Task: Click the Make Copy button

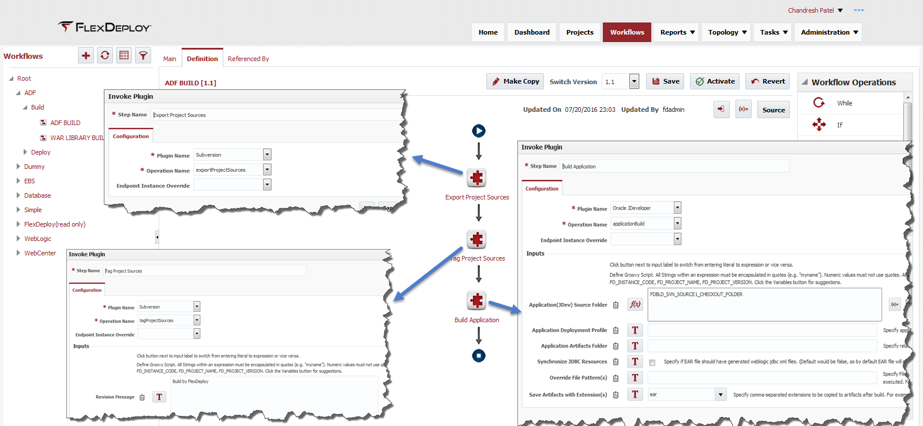Action: pos(515,81)
